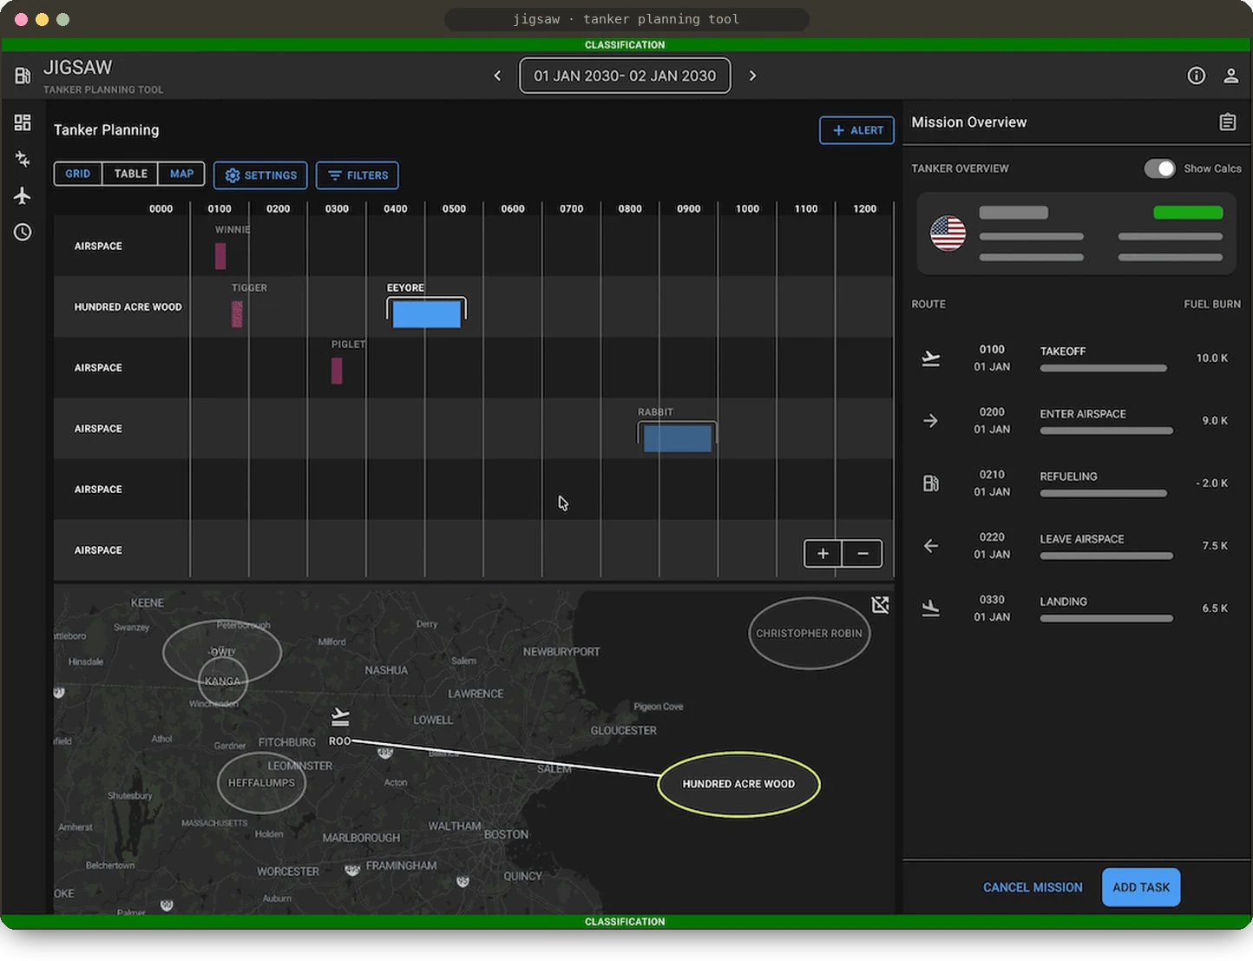Click the HUNDRED ACRE WOOD row label
The height and width of the screenshot is (961, 1253).
pyautogui.click(x=128, y=306)
